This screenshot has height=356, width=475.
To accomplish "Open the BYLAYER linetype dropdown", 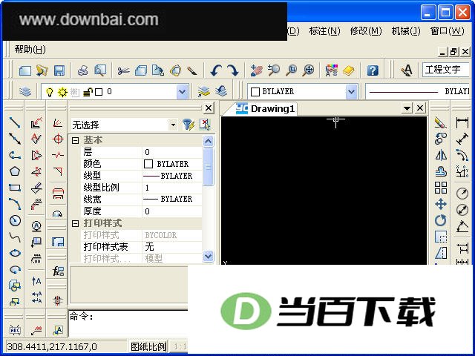I will [418, 91].
